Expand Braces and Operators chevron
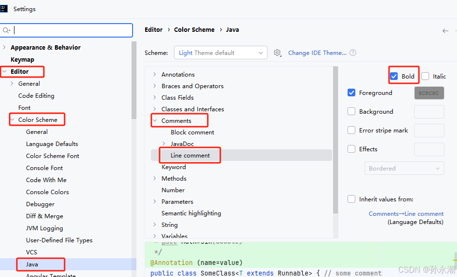This screenshot has height=277, width=457. 154,86
